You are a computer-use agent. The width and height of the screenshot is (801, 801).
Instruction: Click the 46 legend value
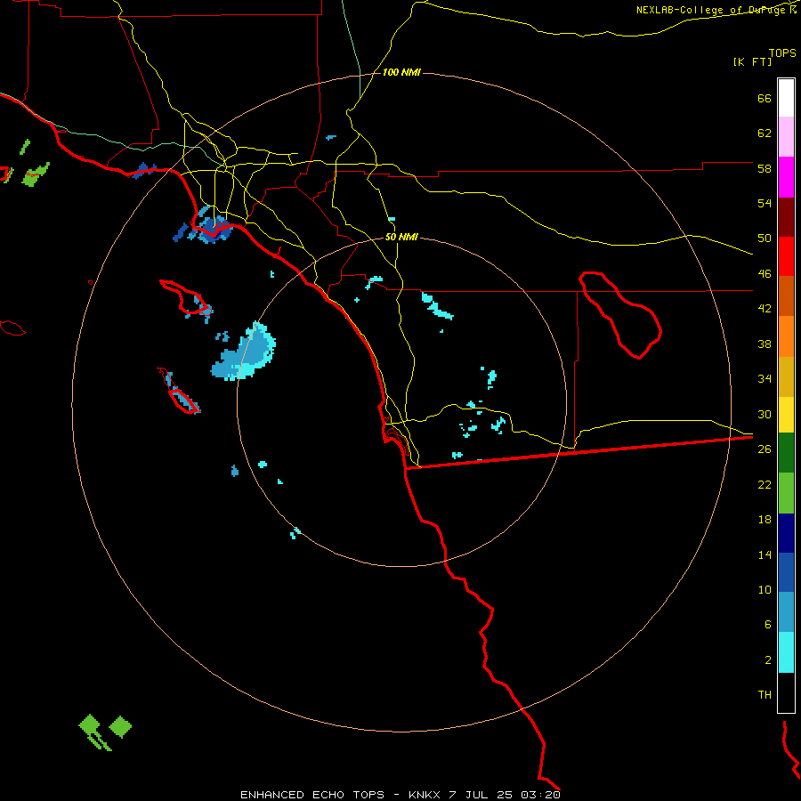(765, 274)
